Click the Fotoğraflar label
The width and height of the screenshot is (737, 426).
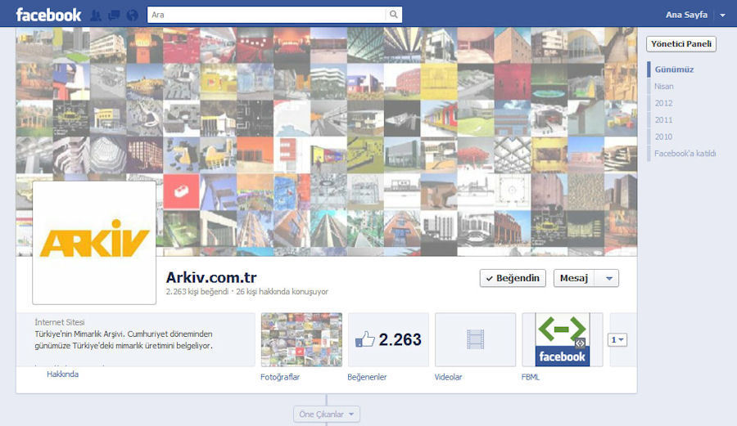pyautogui.click(x=280, y=377)
